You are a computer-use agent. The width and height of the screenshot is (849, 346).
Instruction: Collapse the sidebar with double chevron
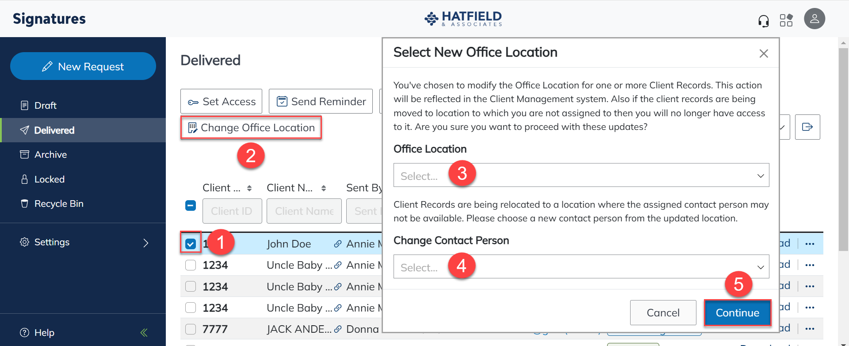144,332
